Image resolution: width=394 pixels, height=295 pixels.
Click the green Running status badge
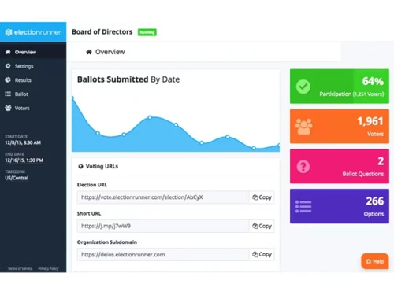click(147, 32)
